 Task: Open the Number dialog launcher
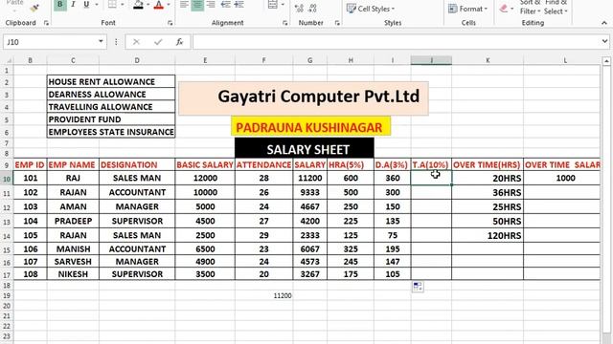337,23
